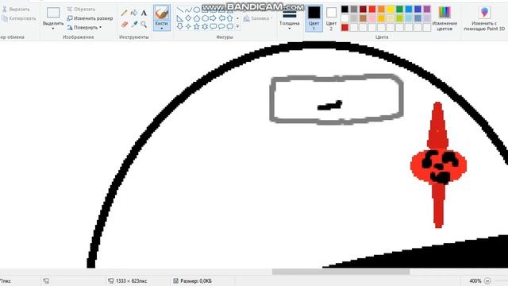The image size is (508, 286).
Task: Click the Выделить selection rectangle icon
Action: point(53,13)
